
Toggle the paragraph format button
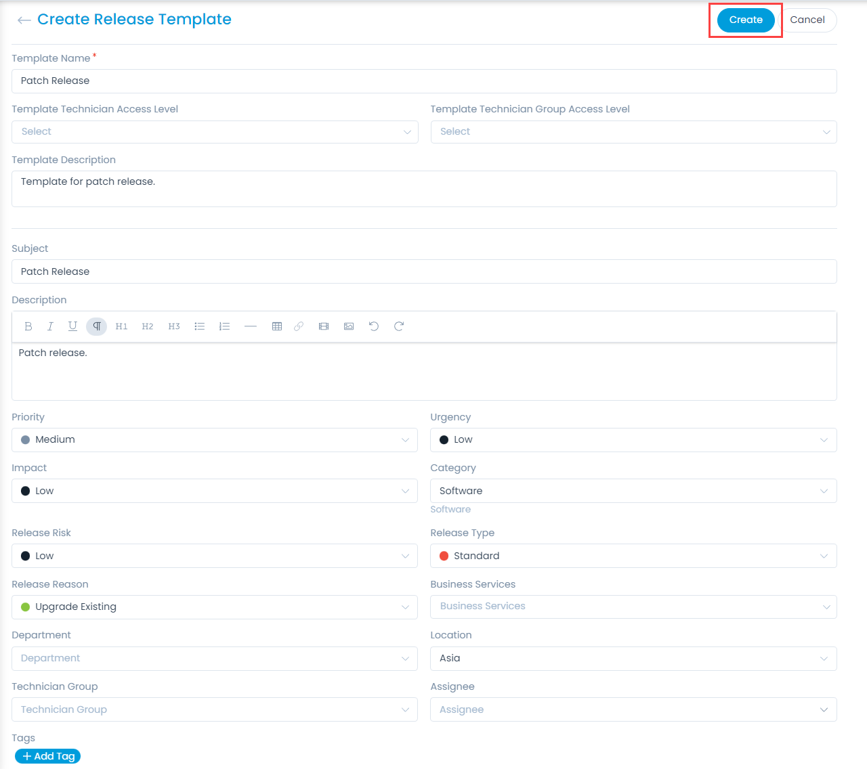97,326
